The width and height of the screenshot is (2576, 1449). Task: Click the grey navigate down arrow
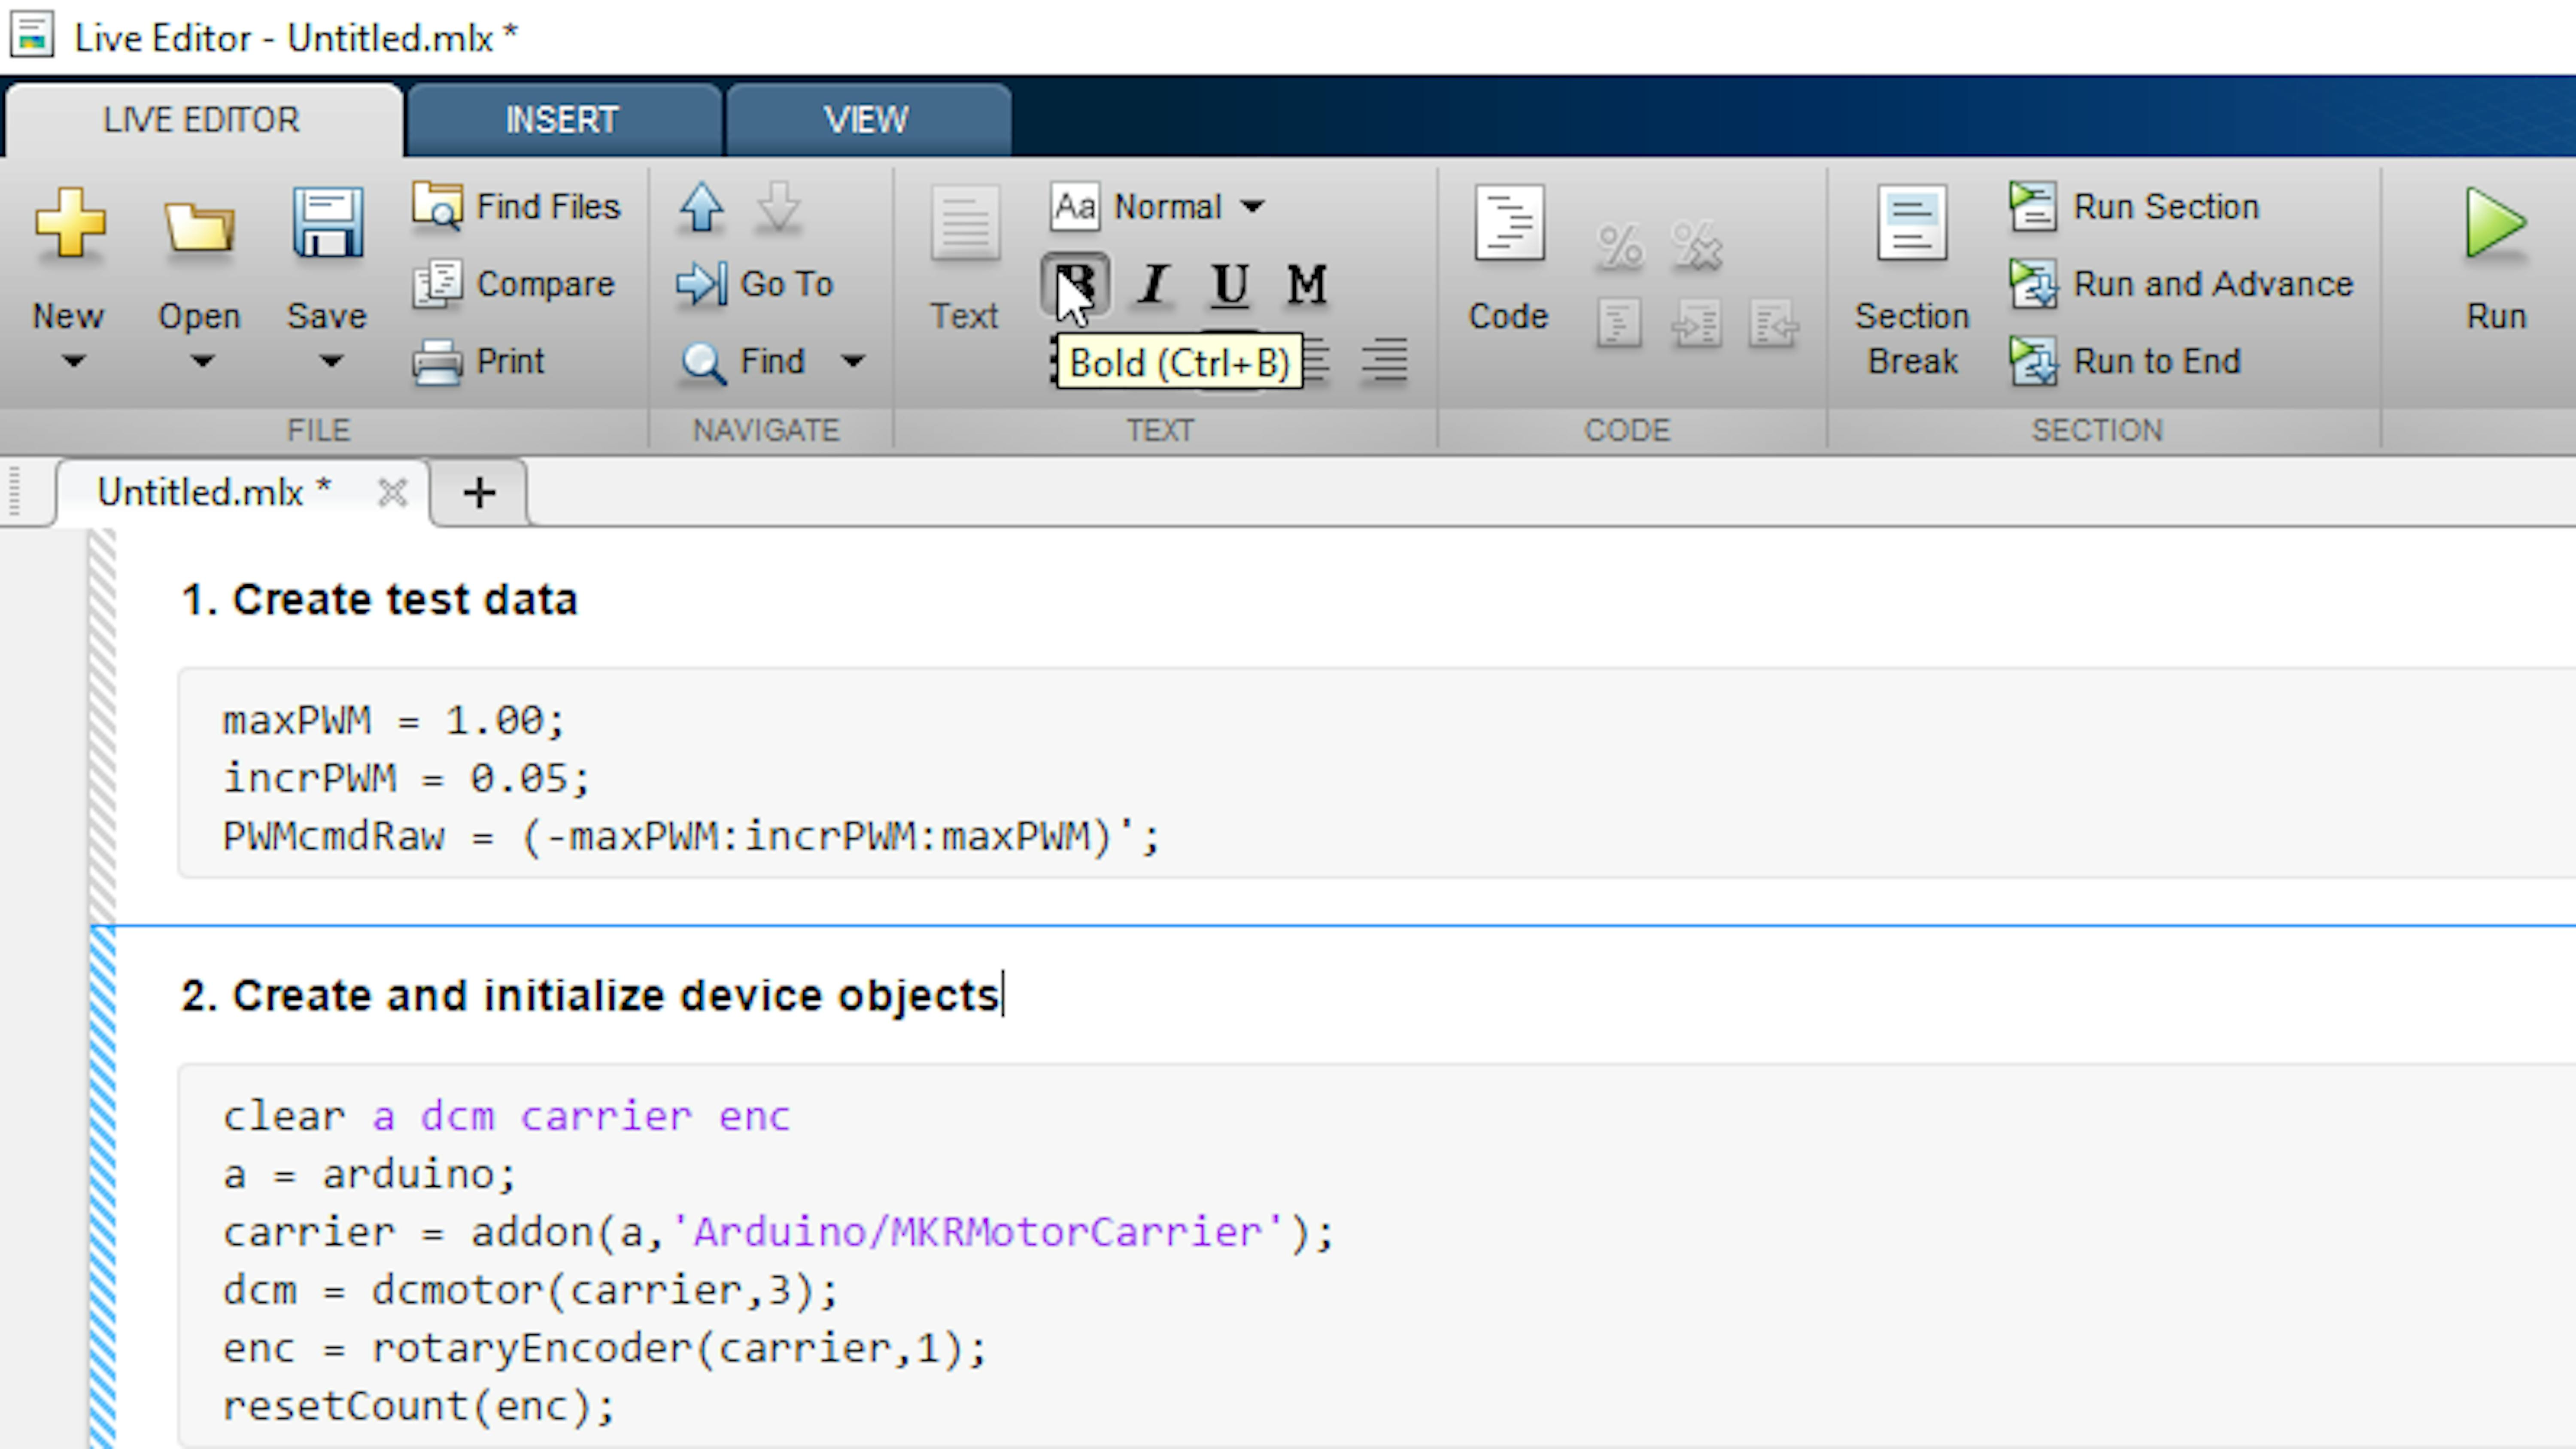pyautogui.click(x=778, y=207)
